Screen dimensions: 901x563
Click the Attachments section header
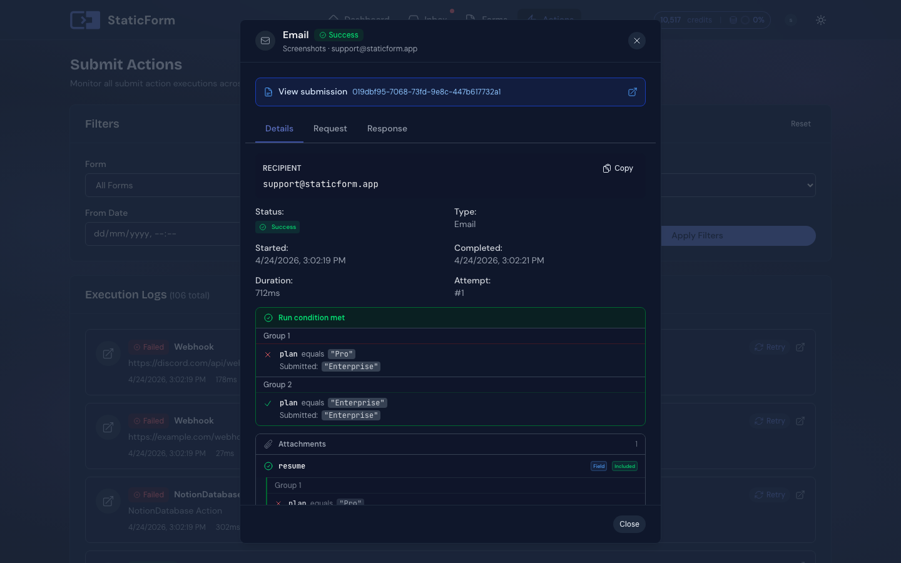pos(450,444)
